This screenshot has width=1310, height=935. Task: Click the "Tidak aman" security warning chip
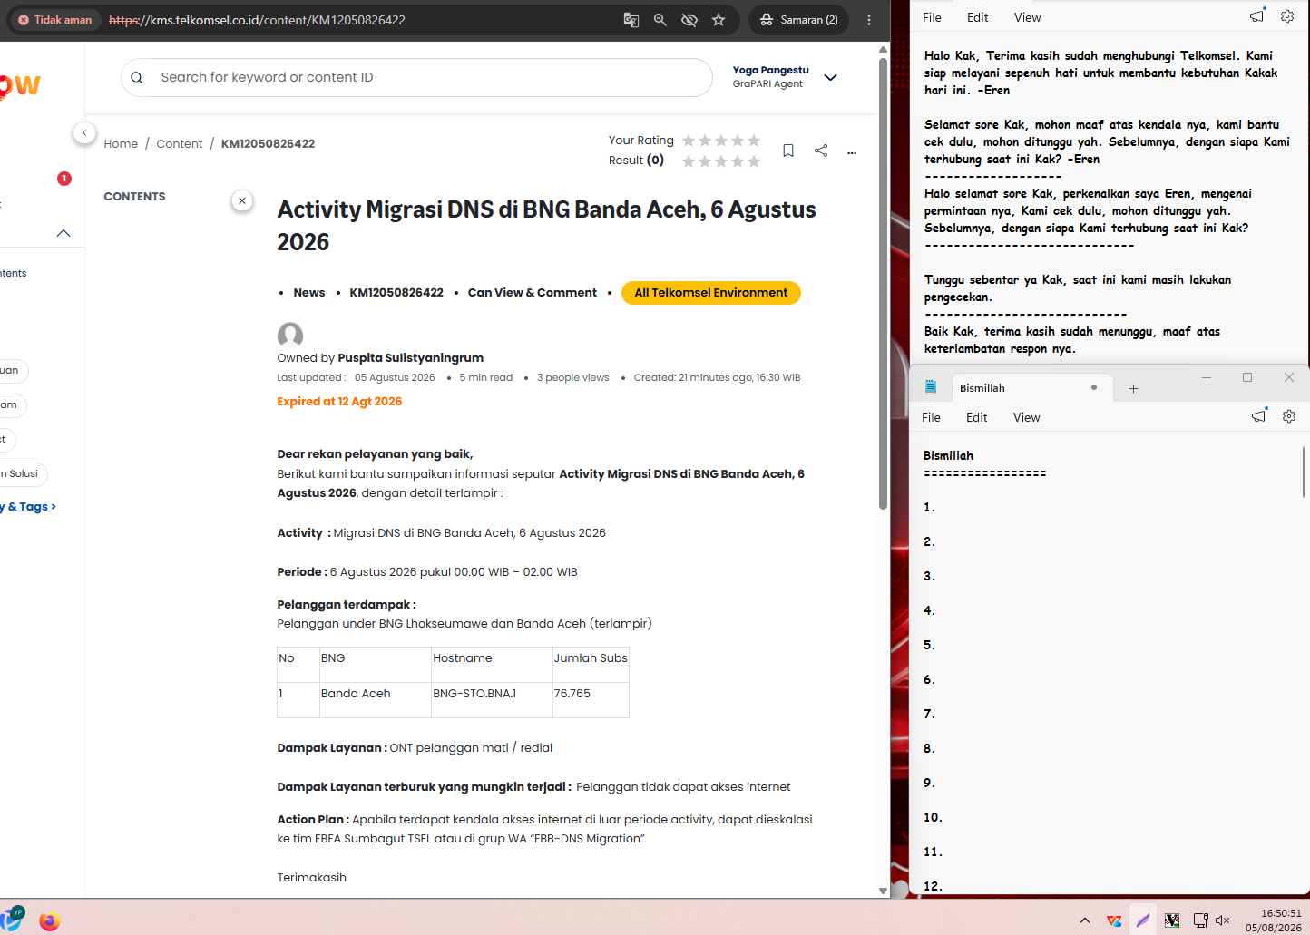coord(55,20)
